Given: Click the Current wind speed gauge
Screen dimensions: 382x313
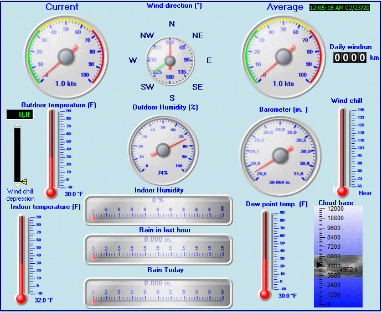Looking at the screenshot, I should 65,56.
